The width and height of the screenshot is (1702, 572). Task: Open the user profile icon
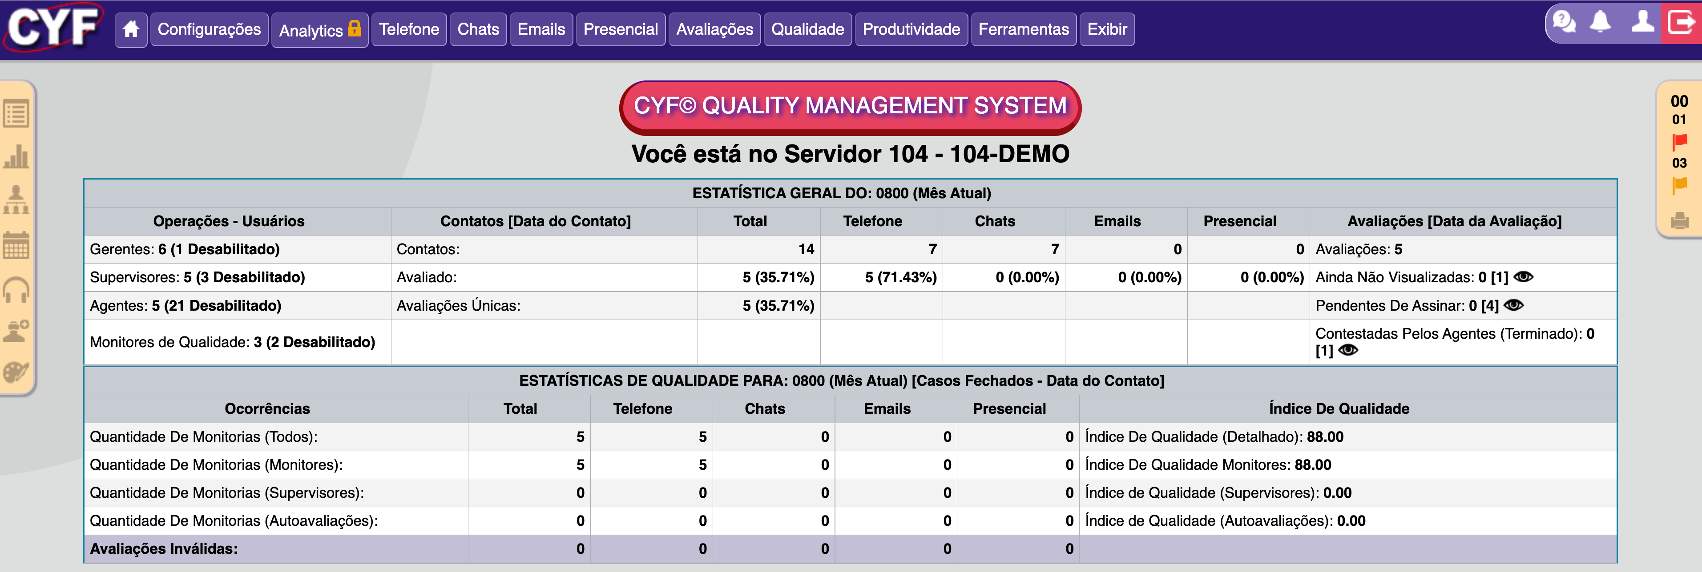pyautogui.click(x=1642, y=22)
